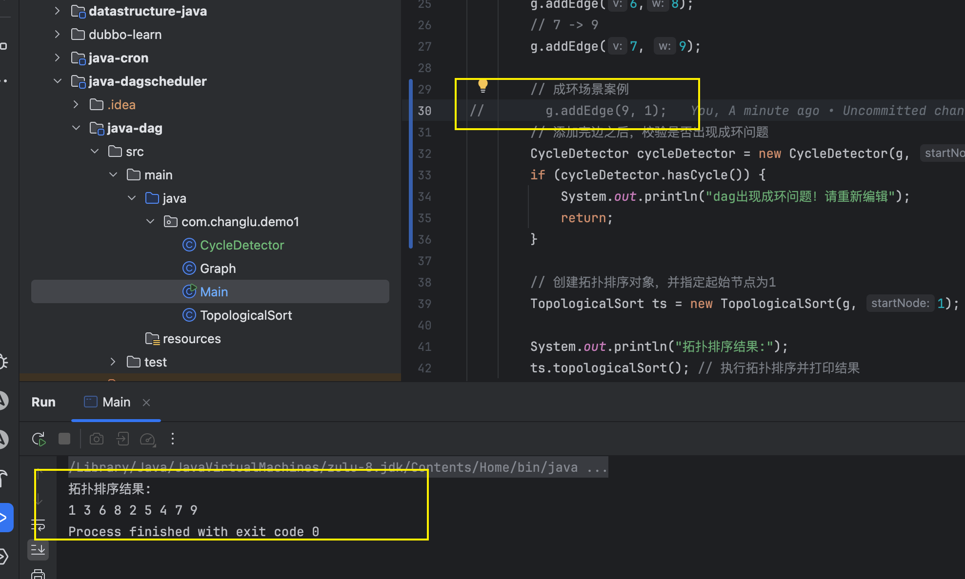Expand the .idea folder
This screenshot has width=965, height=579.
(76, 104)
